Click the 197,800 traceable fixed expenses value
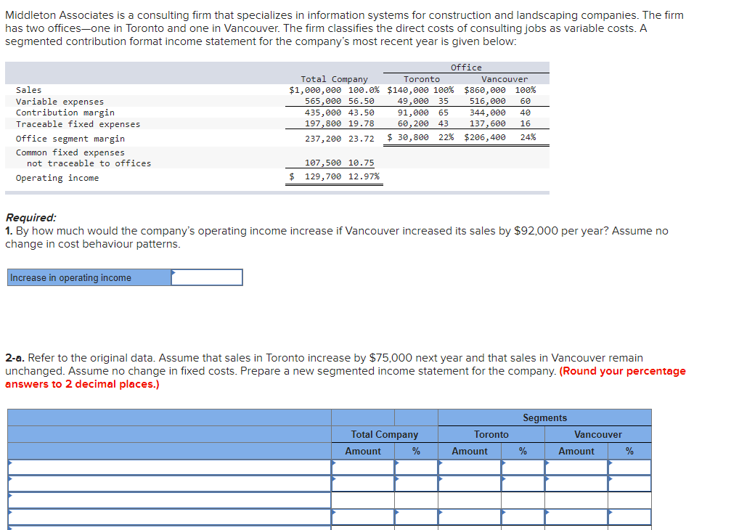Screen dimensions: 731x530 click(x=322, y=123)
